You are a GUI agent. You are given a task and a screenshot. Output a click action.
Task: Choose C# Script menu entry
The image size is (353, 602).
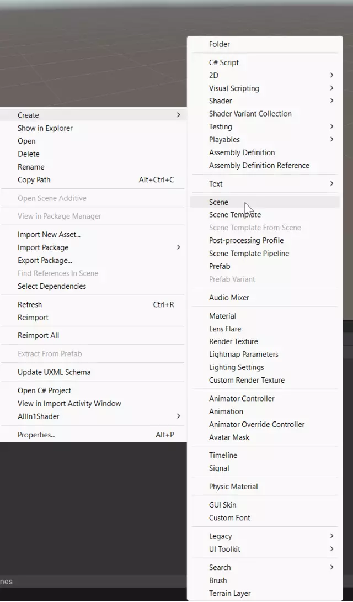coord(224,62)
